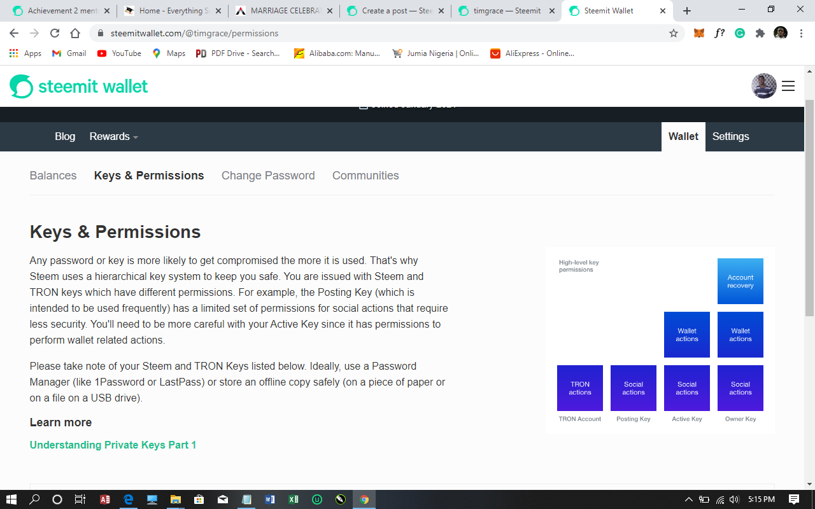Expand the Rewards dropdown

(113, 136)
